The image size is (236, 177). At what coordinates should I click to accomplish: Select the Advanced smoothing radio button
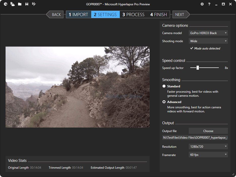pyautogui.click(x=164, y=102)
